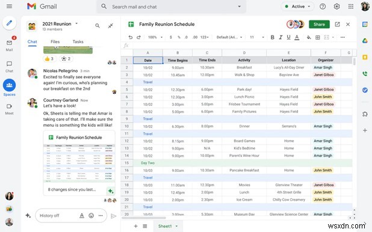This screenshot has height=232, width=372.
Task: Click the sparkle icon beside message box
Action: coord(28,215)
